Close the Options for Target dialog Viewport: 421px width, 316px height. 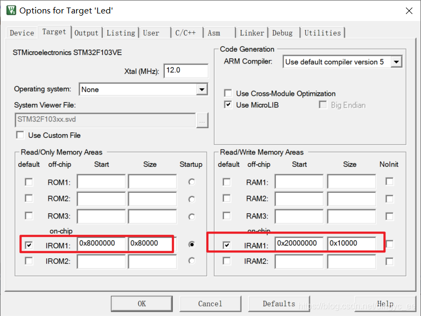tap(409, 11)
